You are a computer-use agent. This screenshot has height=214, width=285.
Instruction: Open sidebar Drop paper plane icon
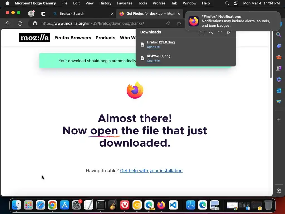point(279,101)
